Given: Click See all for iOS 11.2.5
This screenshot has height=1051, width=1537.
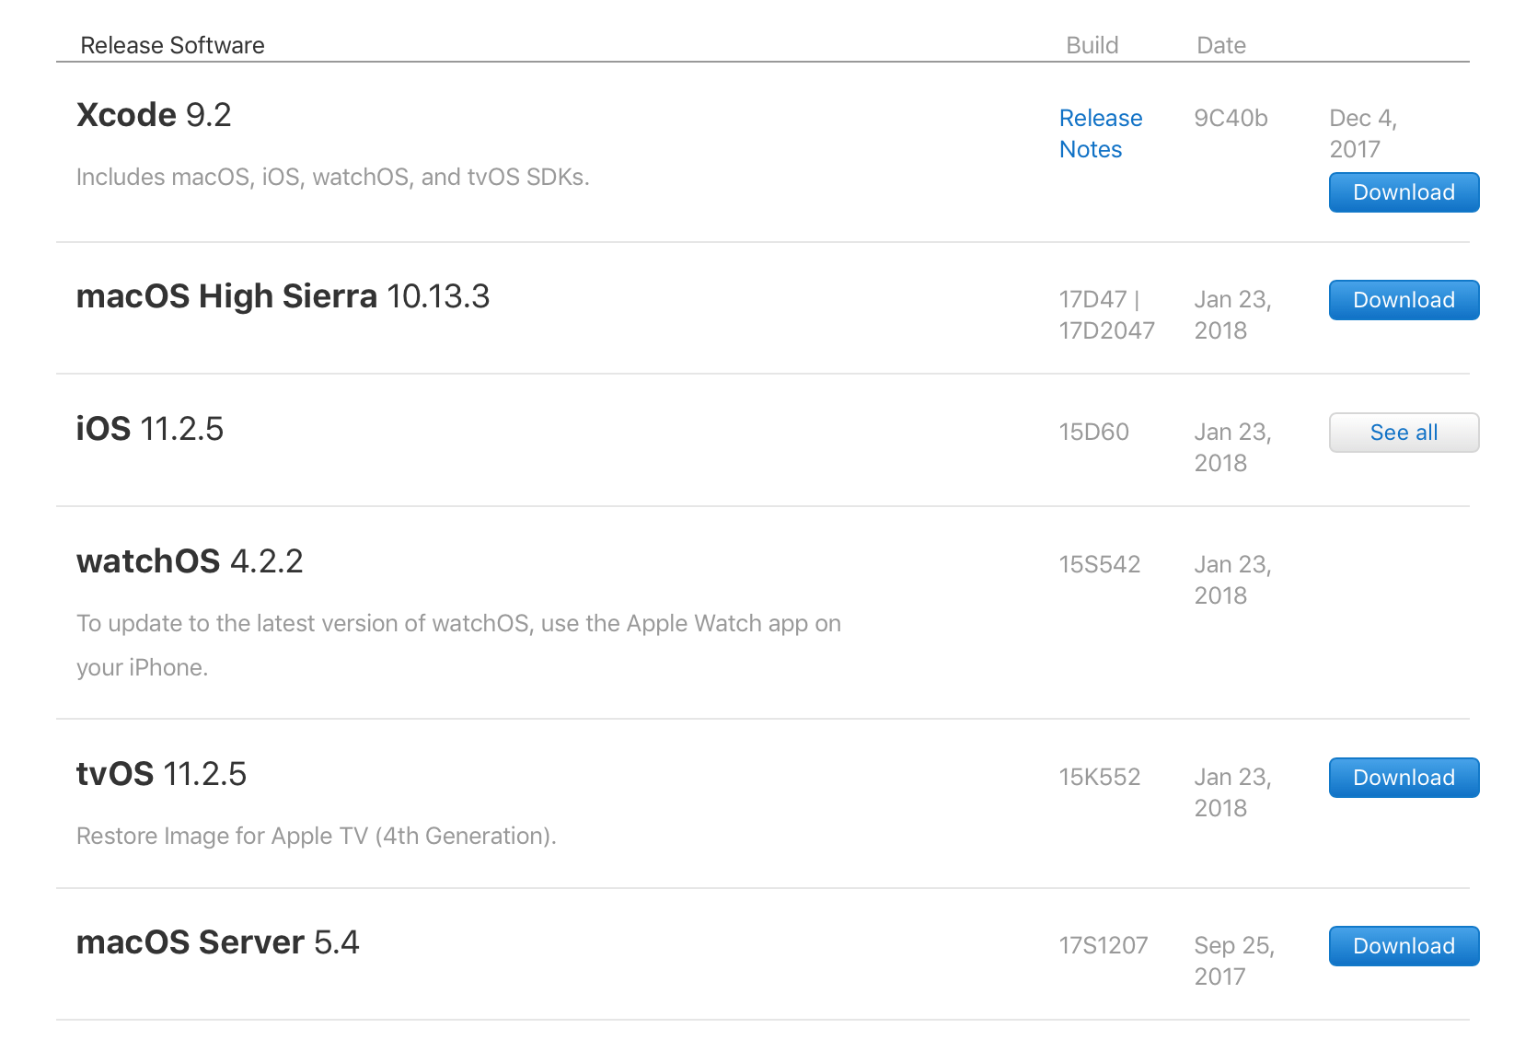Looking at the screenshot, I should click(1403, 433).
